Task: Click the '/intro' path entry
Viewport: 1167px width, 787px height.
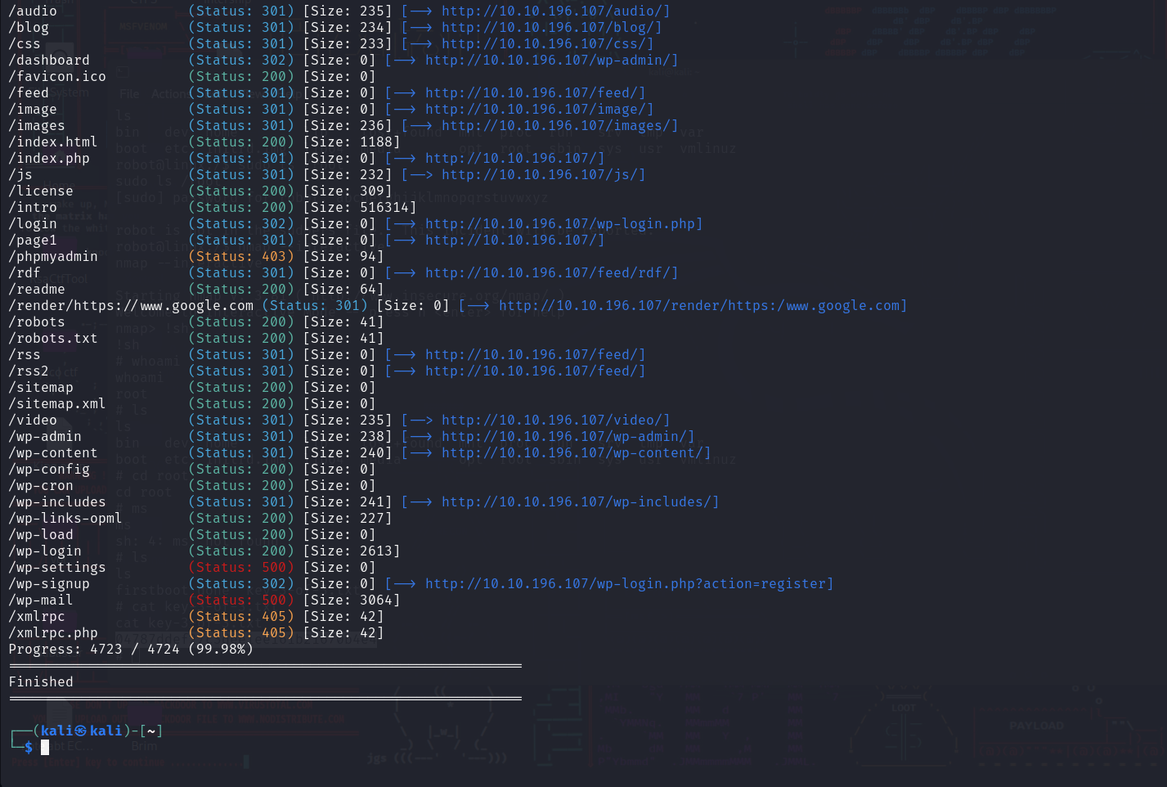Action: tap(33, 207)
